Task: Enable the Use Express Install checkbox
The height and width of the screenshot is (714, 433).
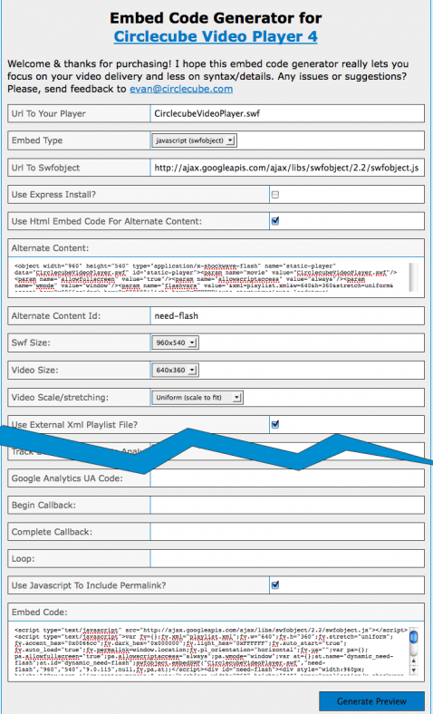Action: tap(275, 195)
